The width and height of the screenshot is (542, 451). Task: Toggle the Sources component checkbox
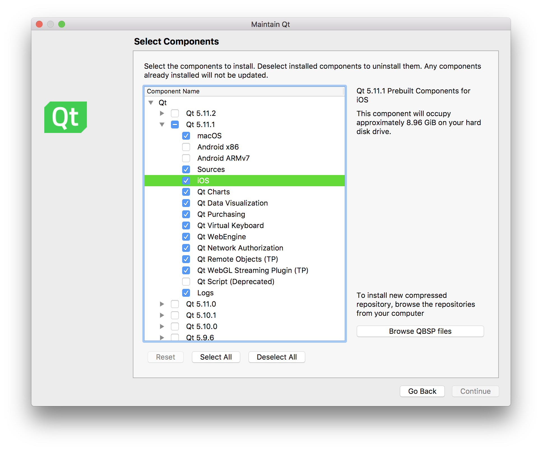(186, 169)
